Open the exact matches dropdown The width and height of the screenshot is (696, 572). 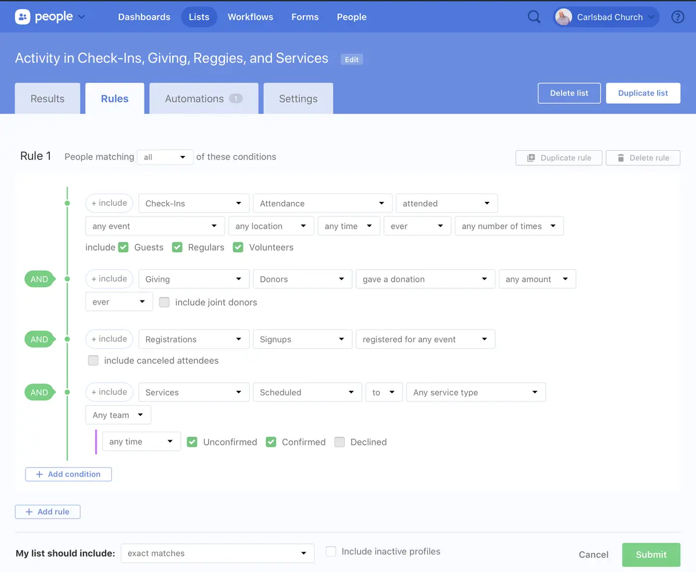click(x=217, y=553)
